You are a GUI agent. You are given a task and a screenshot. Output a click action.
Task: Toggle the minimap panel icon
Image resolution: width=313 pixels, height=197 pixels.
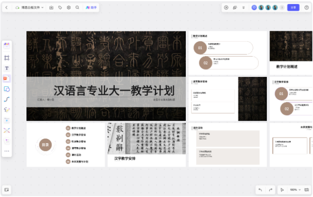pyautogui.click(x=6, y=190)
